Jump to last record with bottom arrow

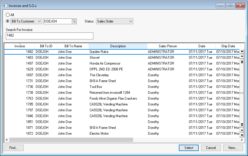[x=242, y=135]
